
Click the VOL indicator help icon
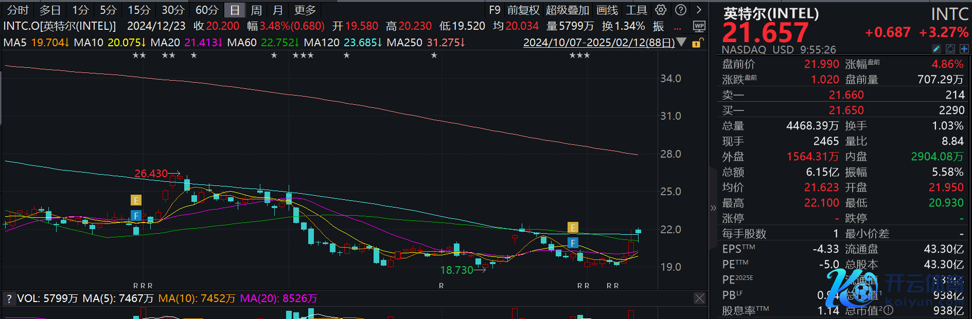pyautogui.click(x=9, y=298)
